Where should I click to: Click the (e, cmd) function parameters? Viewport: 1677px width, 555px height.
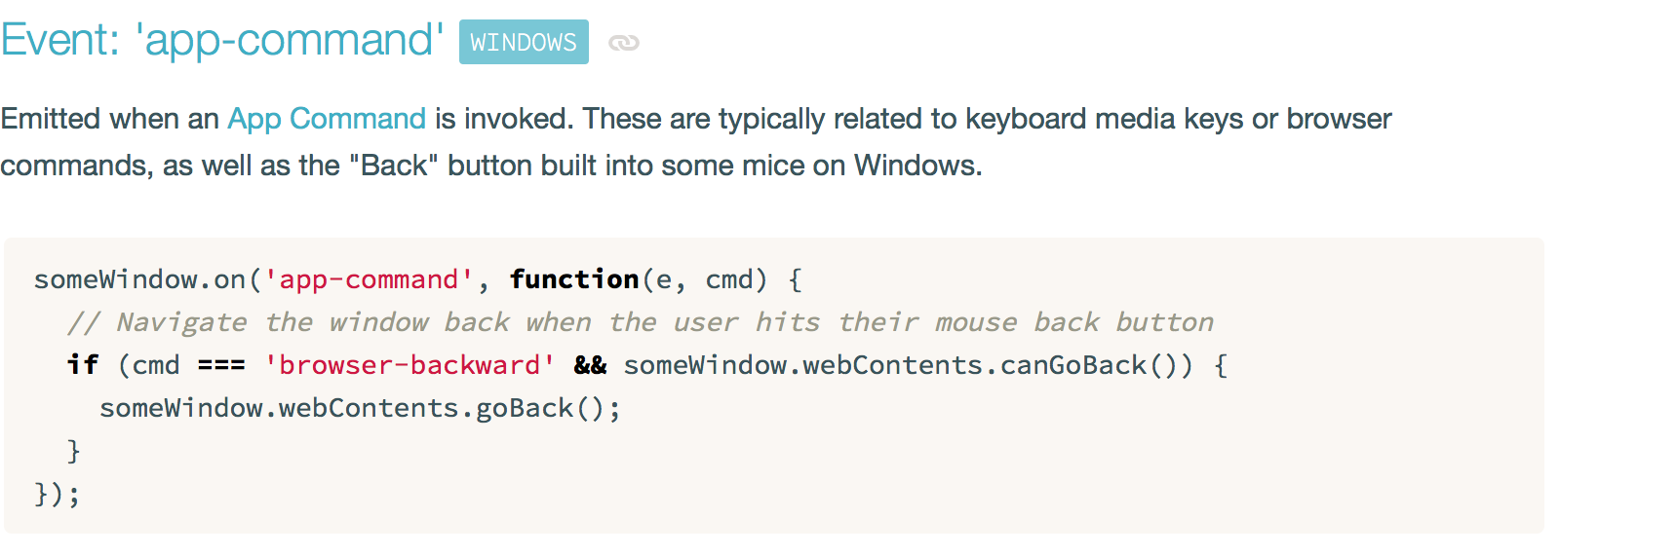[705, 280]
